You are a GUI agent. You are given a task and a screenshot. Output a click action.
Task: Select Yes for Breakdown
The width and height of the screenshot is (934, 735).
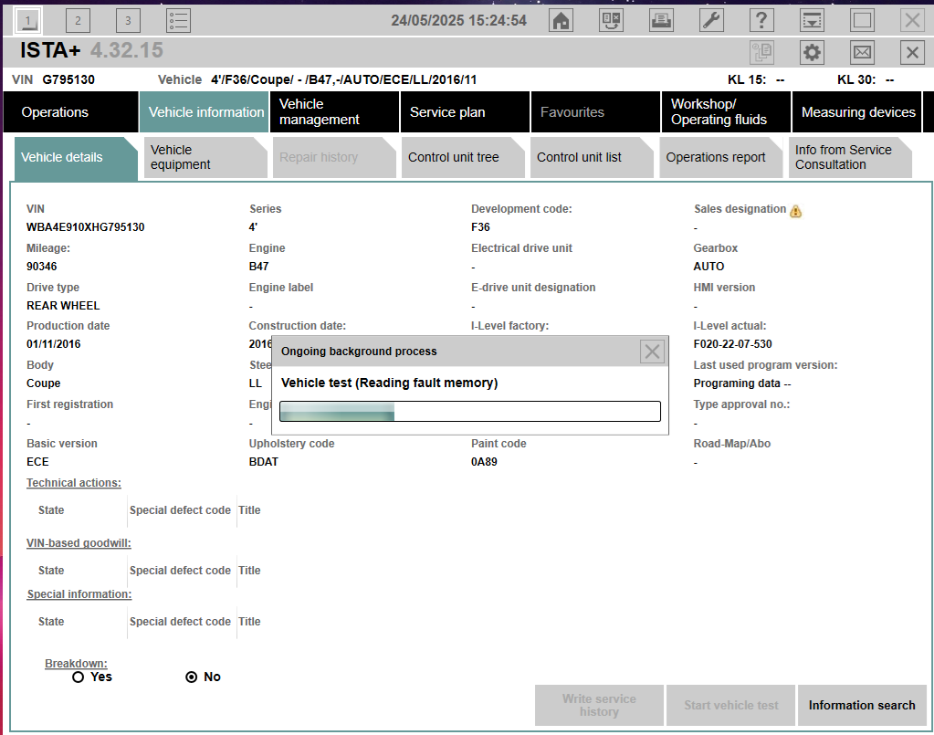point(78,677)
